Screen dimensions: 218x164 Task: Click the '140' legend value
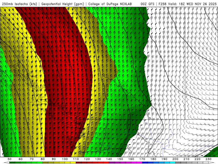[109, 159]
